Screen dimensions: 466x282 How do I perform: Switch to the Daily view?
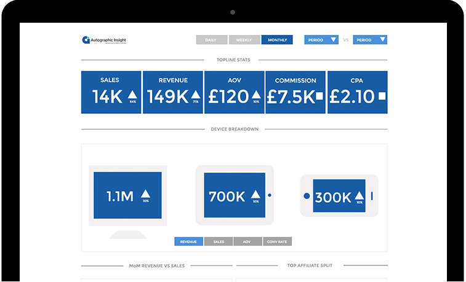212,40
